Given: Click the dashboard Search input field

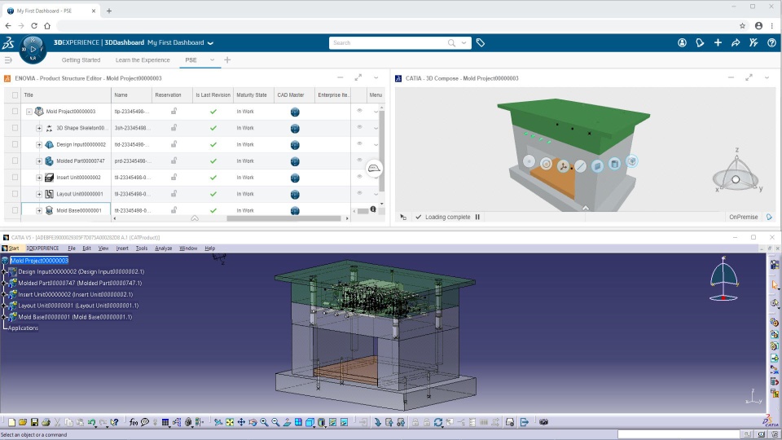Looking at the screenshot, I should point(389,43).
